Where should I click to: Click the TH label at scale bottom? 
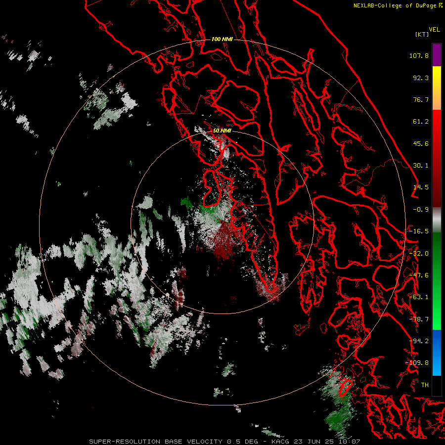tap(425, 385)
